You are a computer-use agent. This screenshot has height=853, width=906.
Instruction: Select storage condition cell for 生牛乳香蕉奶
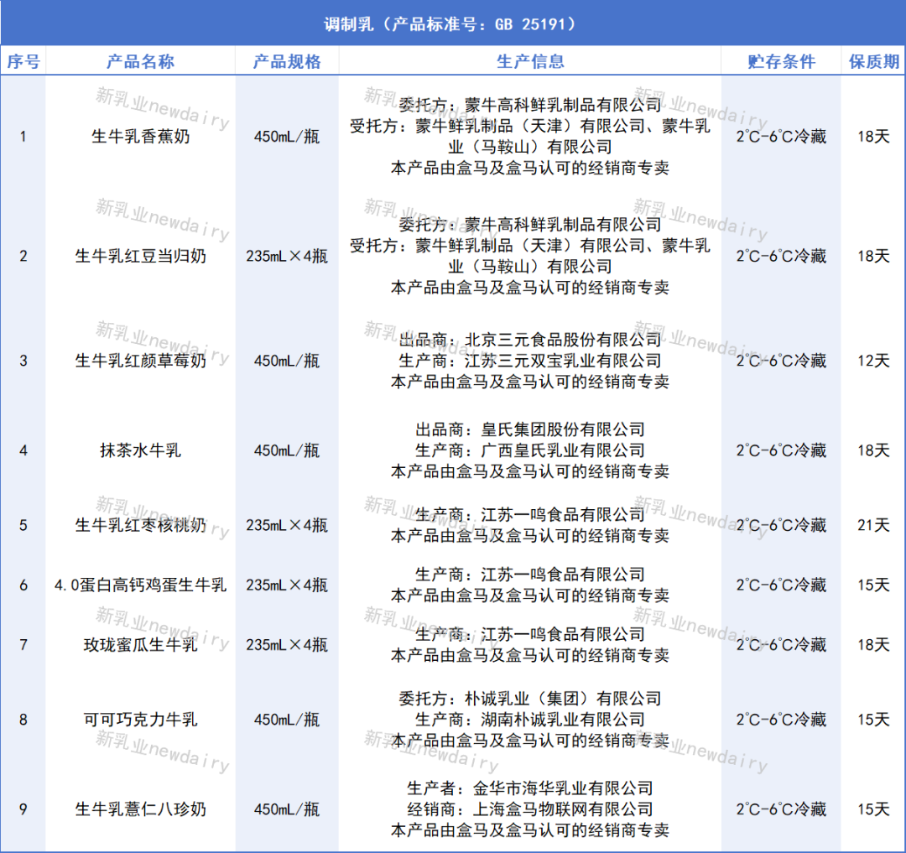point(781,136)
